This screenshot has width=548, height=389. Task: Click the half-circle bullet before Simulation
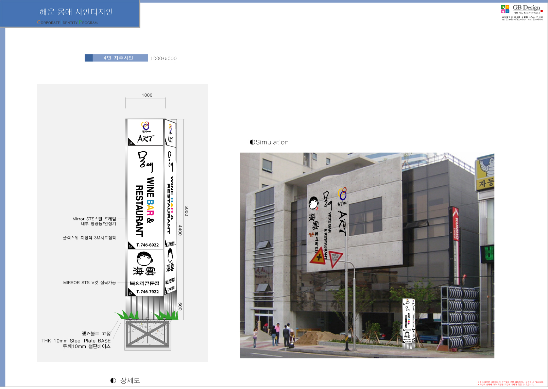point(252,142)
